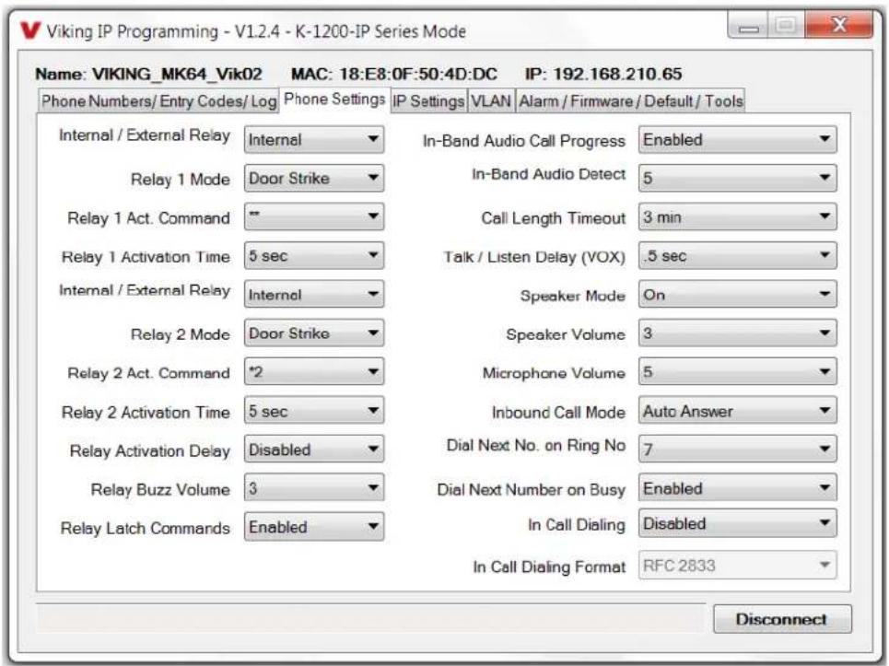The height and width of the screenshot is (666, 889).
Task: Open the second Internal / External Relay dropdown
Action: pyautogui.click(x=314, y=295)
